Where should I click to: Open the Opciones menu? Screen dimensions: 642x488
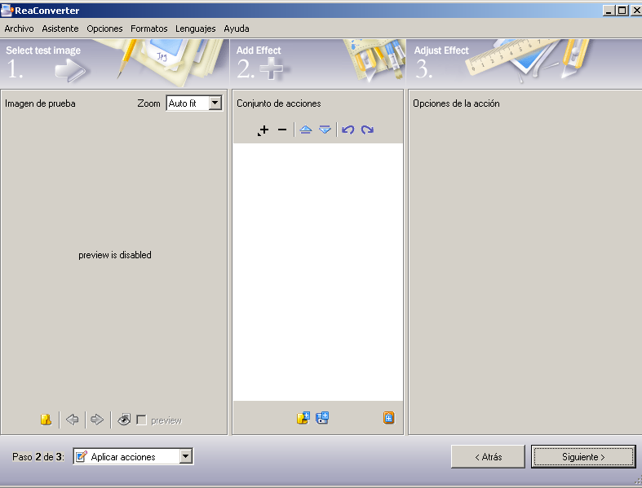tap(104, 29)
